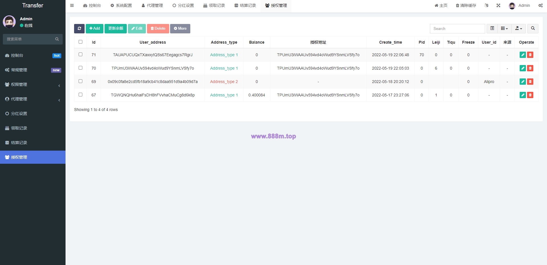Select the 授权管理 top tab
Screen dimensions: 547x265
276,5
